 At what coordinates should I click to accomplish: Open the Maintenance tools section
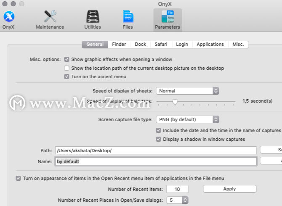point(50,20)
